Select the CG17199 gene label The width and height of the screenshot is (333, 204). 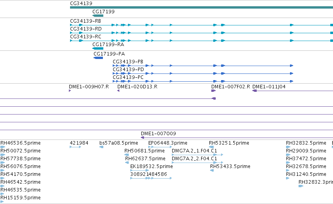pyautogui.click(x=103, y=12)
